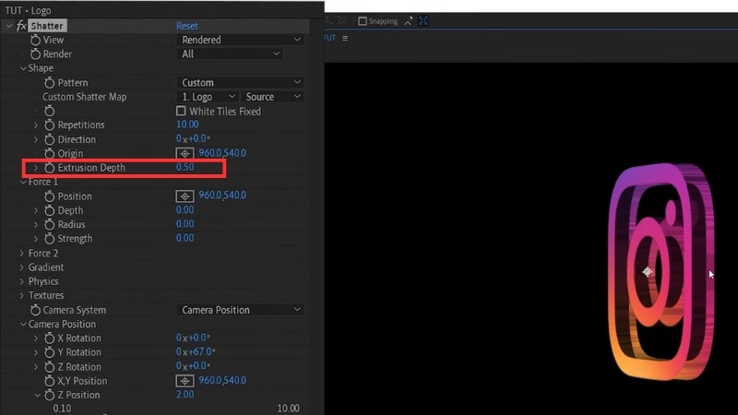
Task: Open the Pattern Custom dropdown
Action: tap(241, 83)
